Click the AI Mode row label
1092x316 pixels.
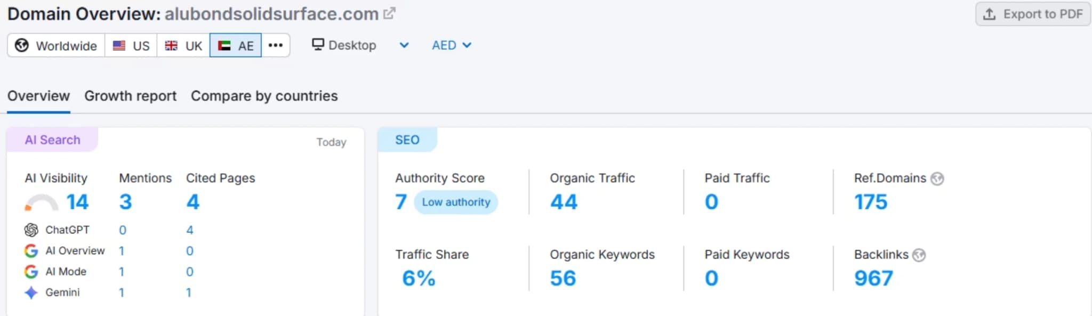click(66, 271)
